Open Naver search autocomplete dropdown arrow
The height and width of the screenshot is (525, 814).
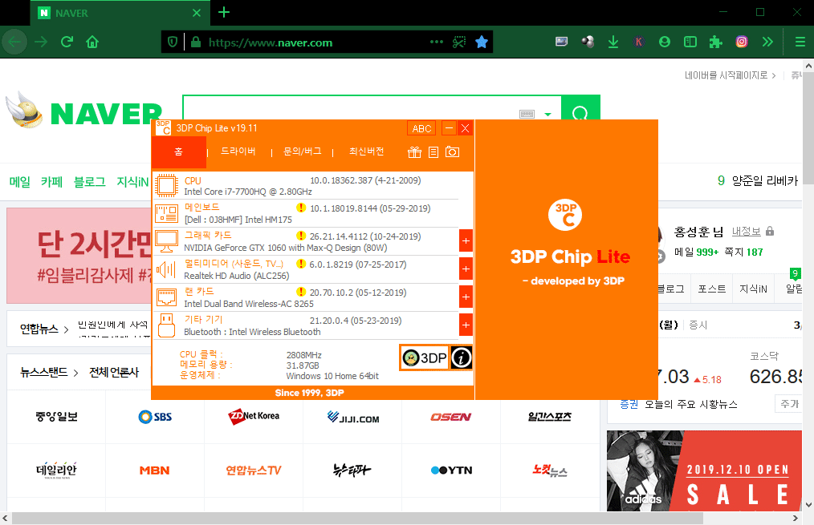[547, 114]
